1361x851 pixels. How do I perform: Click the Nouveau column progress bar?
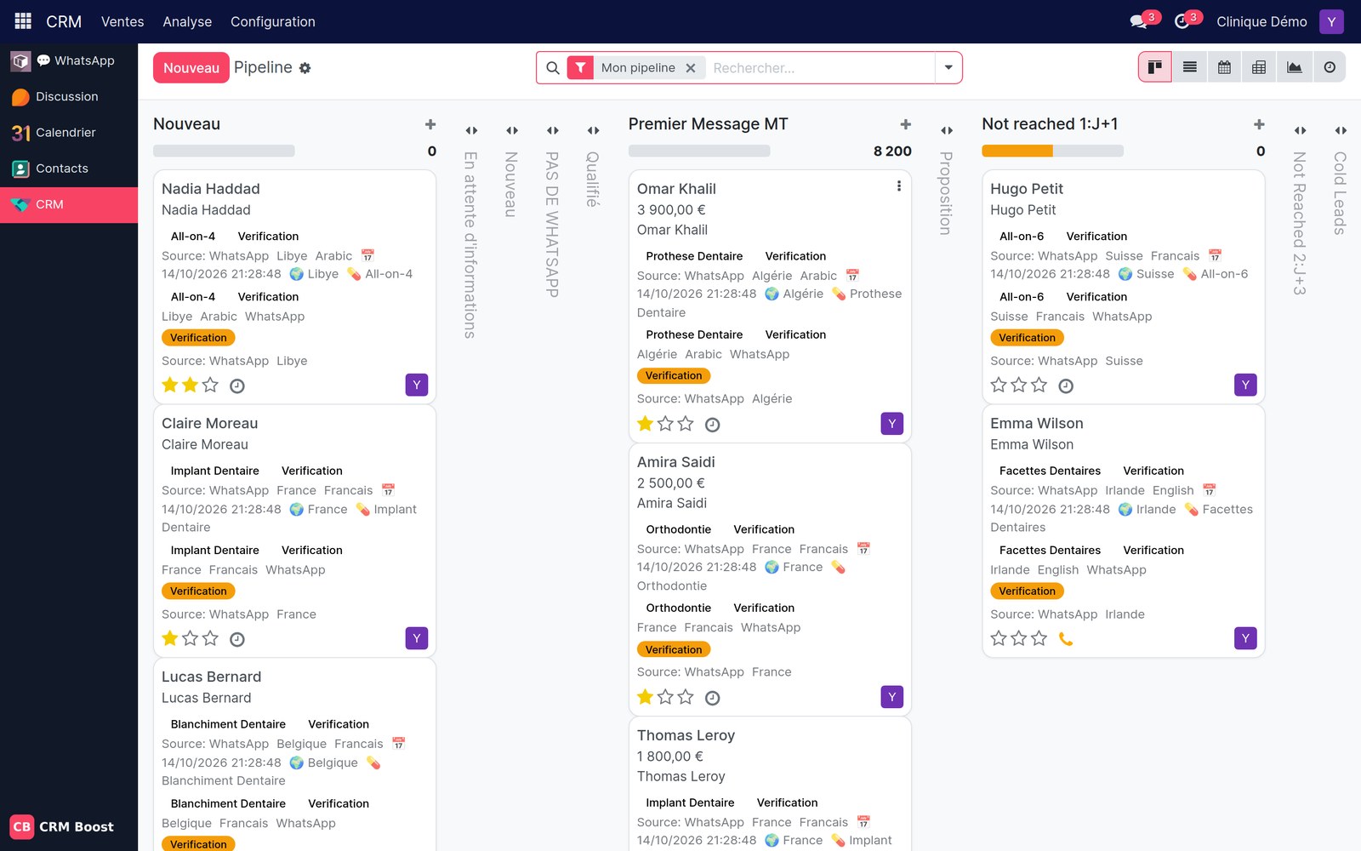pyautogui.click(x=224, y=151)
